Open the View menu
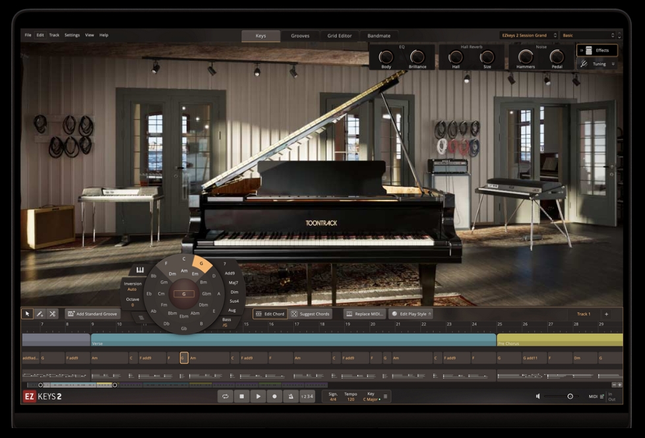 tap(89, 35)
